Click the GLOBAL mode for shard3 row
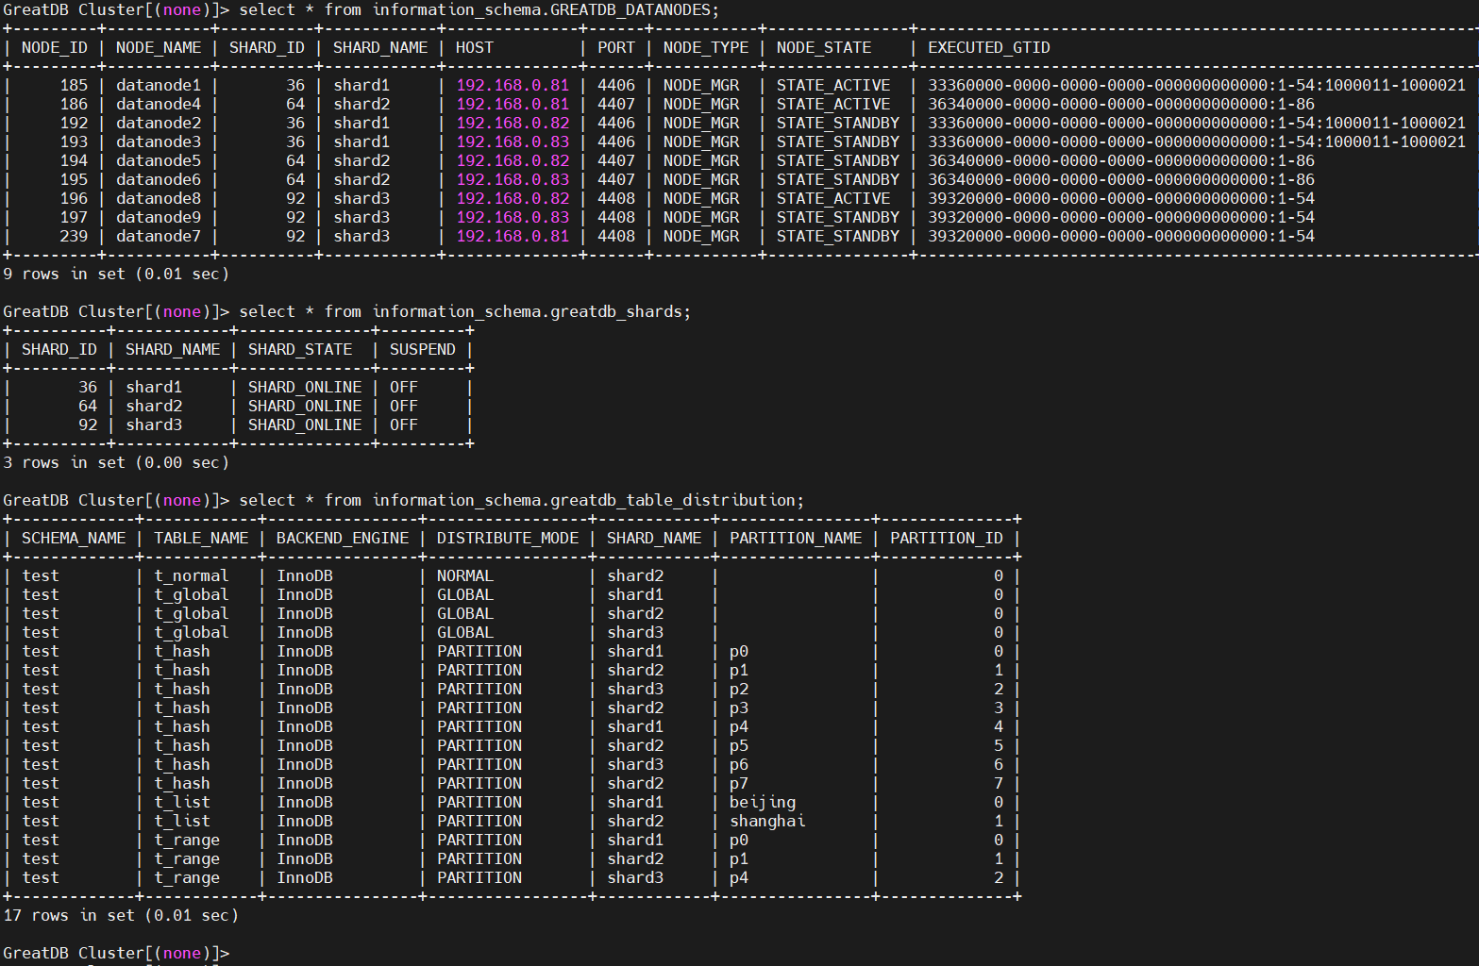 pos(465,632)
